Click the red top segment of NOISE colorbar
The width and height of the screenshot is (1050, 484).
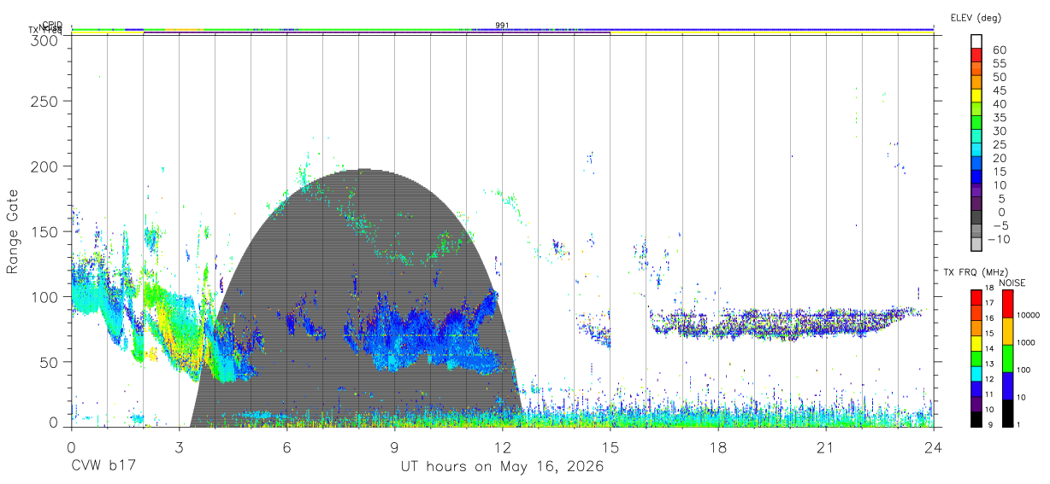pyautogui.click(x=1008, y=303)
